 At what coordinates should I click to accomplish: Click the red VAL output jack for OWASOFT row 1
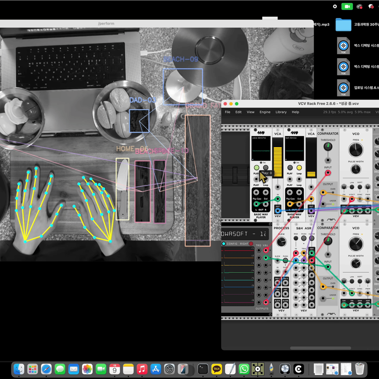[266, 250]
